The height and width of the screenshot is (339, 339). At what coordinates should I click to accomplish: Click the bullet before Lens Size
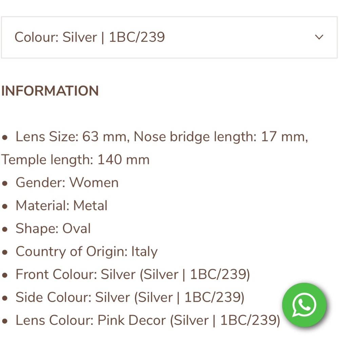pyautogui.click(x=5, y=138)
